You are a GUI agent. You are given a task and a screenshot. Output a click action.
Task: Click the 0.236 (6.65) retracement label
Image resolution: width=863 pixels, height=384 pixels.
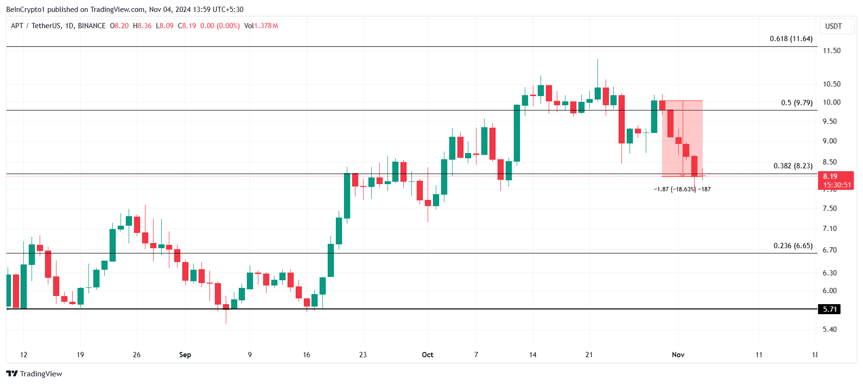click(793, 246)
